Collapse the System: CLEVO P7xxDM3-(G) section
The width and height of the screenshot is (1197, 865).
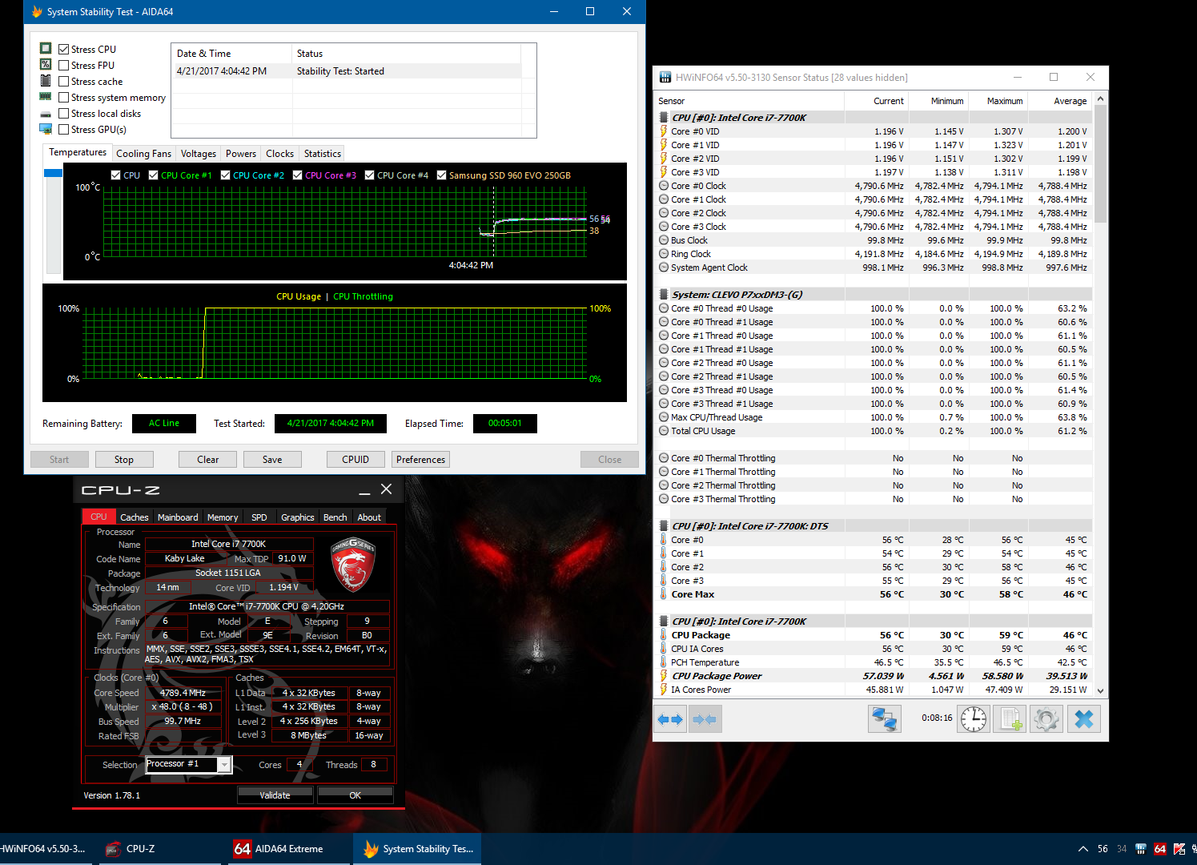tap(664, 295)
